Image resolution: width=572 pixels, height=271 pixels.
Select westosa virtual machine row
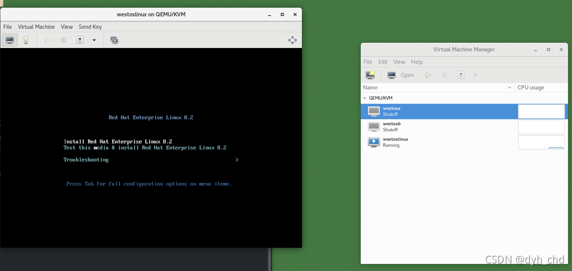coord(465,111)
